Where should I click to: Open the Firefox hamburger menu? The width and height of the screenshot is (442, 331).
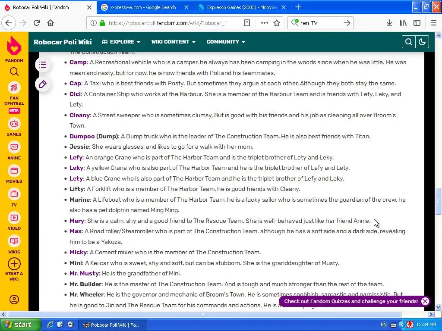(433, 23)
